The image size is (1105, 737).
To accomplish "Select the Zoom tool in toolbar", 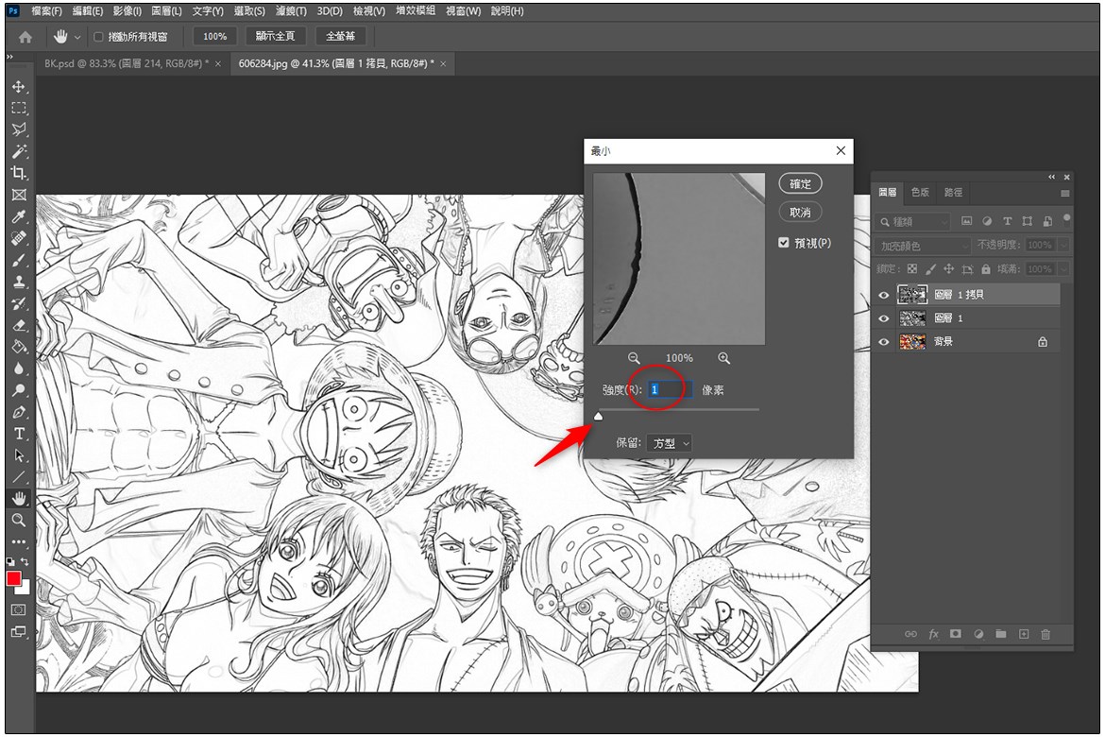I will coord(19,521).
